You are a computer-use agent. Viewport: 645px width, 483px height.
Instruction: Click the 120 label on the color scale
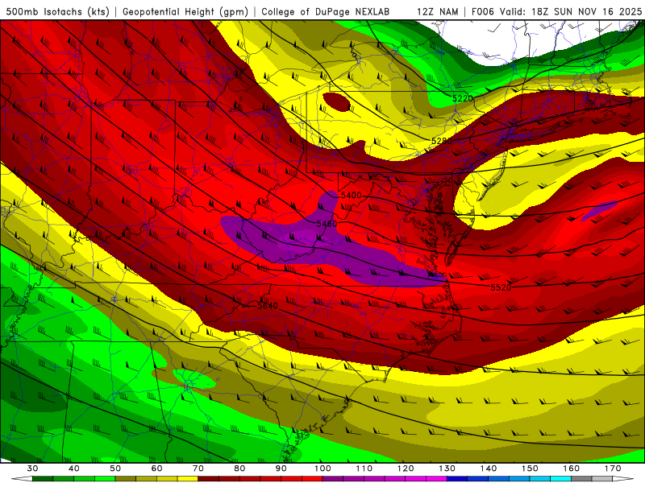click(x=406, y=469)
